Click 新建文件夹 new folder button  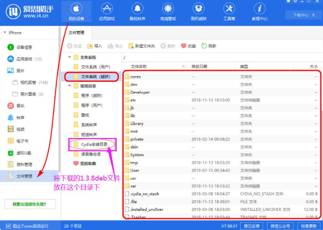142,46
